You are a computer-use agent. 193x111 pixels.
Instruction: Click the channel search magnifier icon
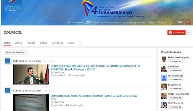(80, 43)
